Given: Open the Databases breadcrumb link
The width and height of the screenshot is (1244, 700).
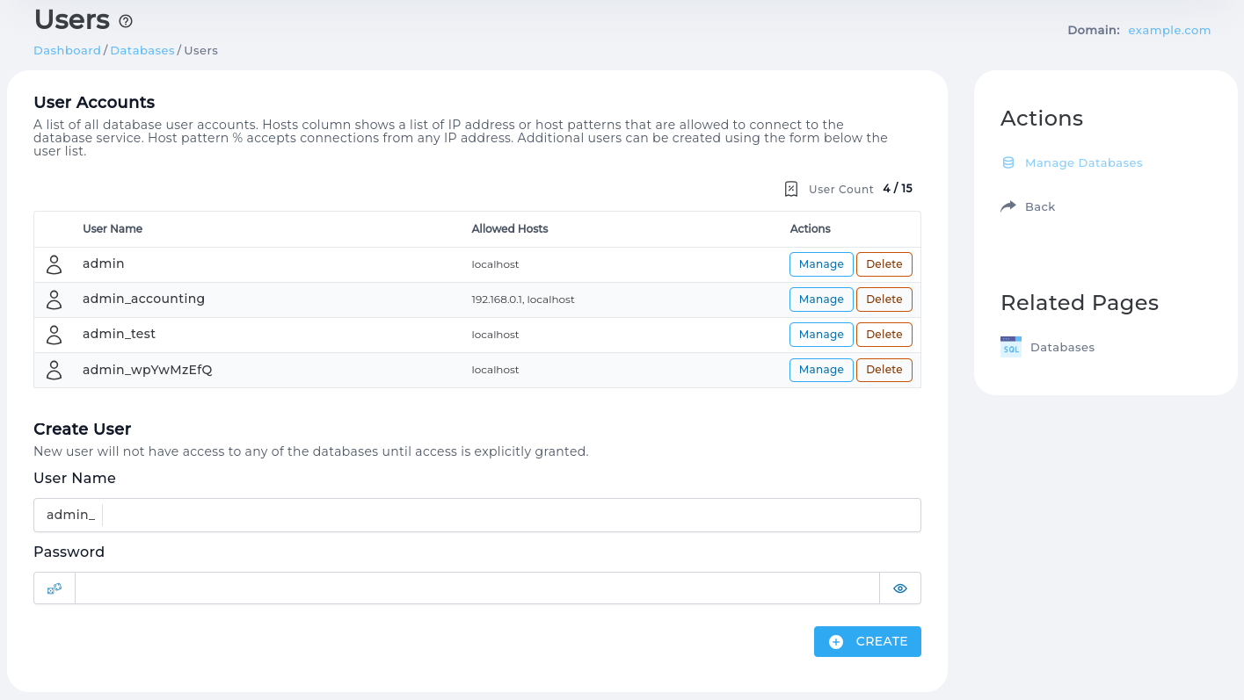Looking at the screenshot, I should (142, 50).
